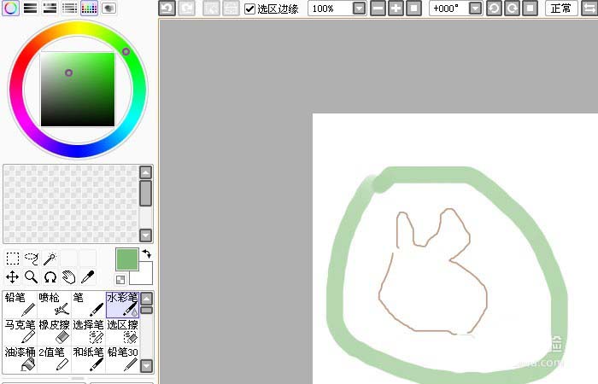Toggle the scratchpad panel icon
Screen dimensions: 598x384
click(x=108, y=8)
